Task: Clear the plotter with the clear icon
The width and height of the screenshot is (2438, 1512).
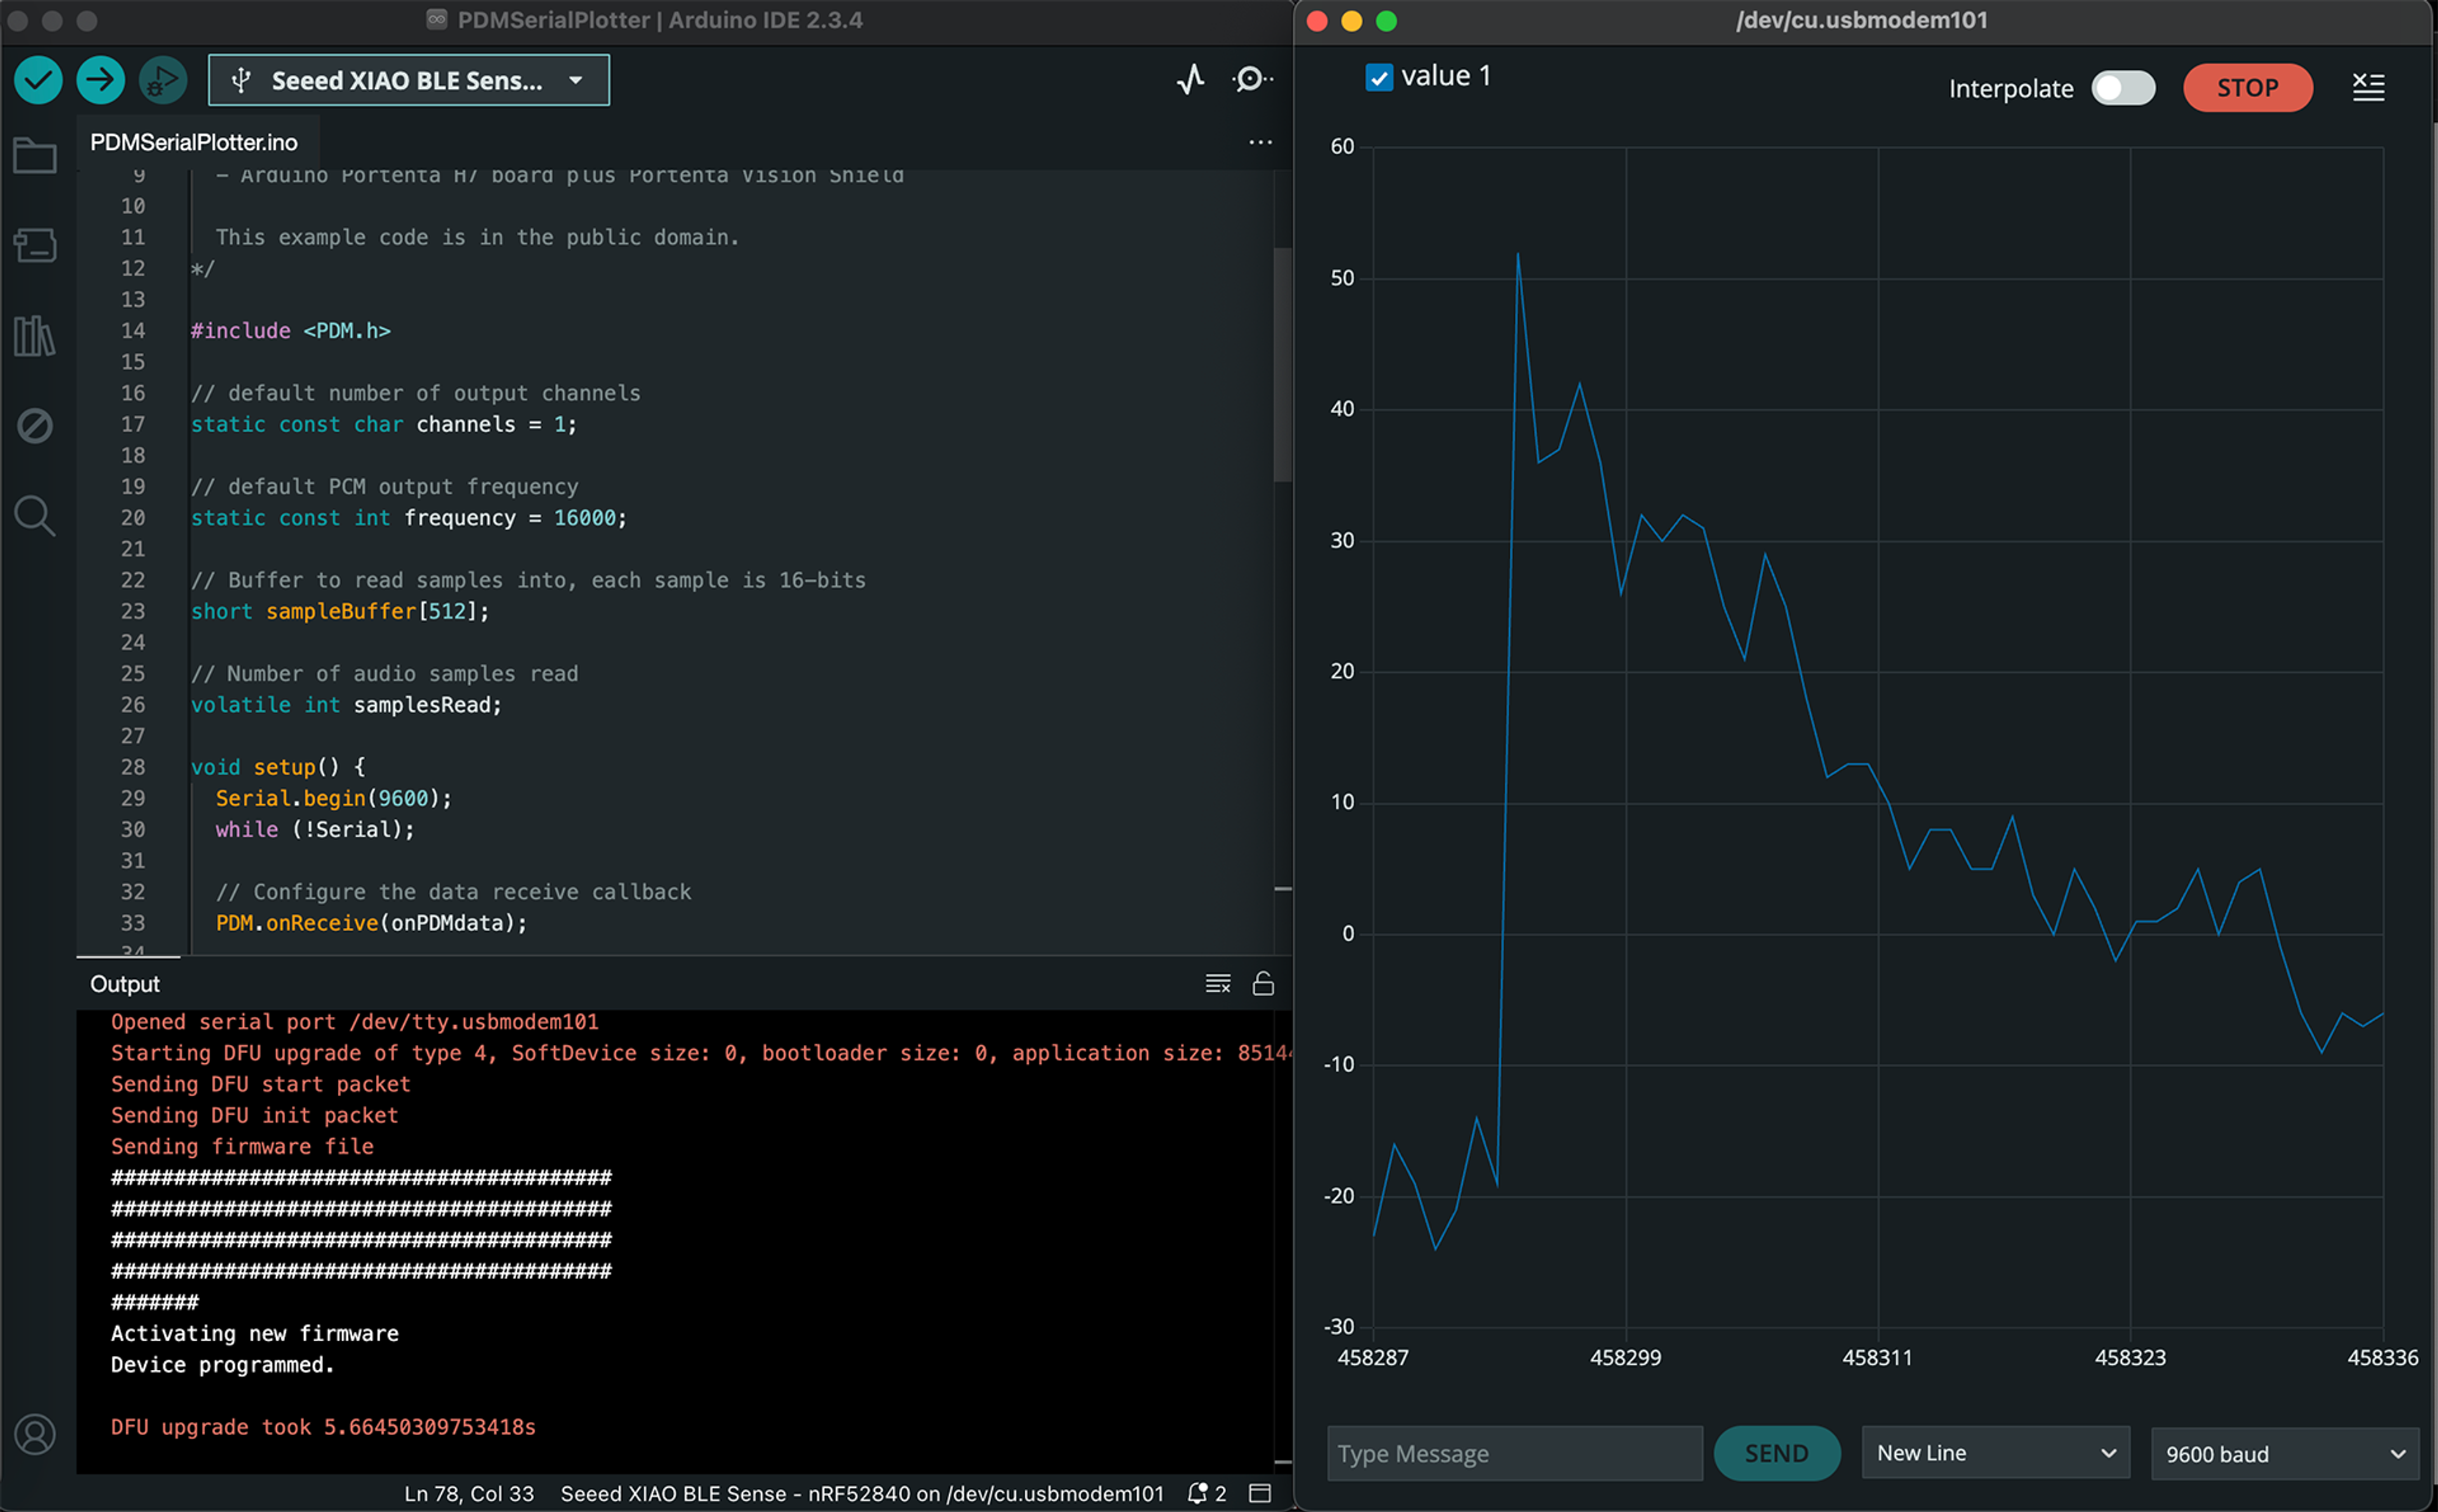Action: (2367, 87)
